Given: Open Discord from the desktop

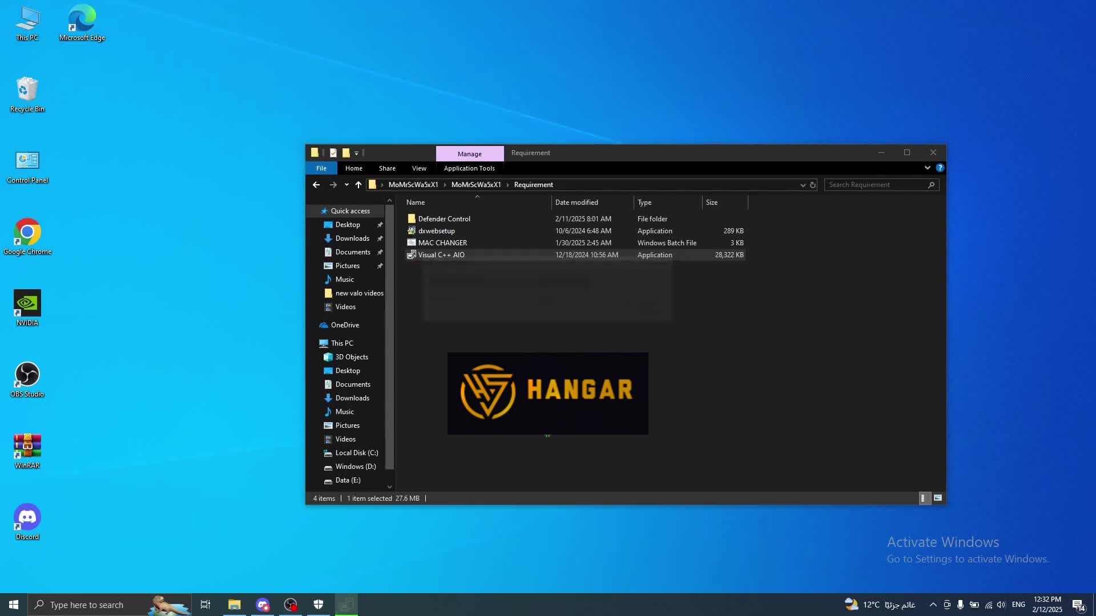Looking at the screenshot, I should [x=27, y=518].
